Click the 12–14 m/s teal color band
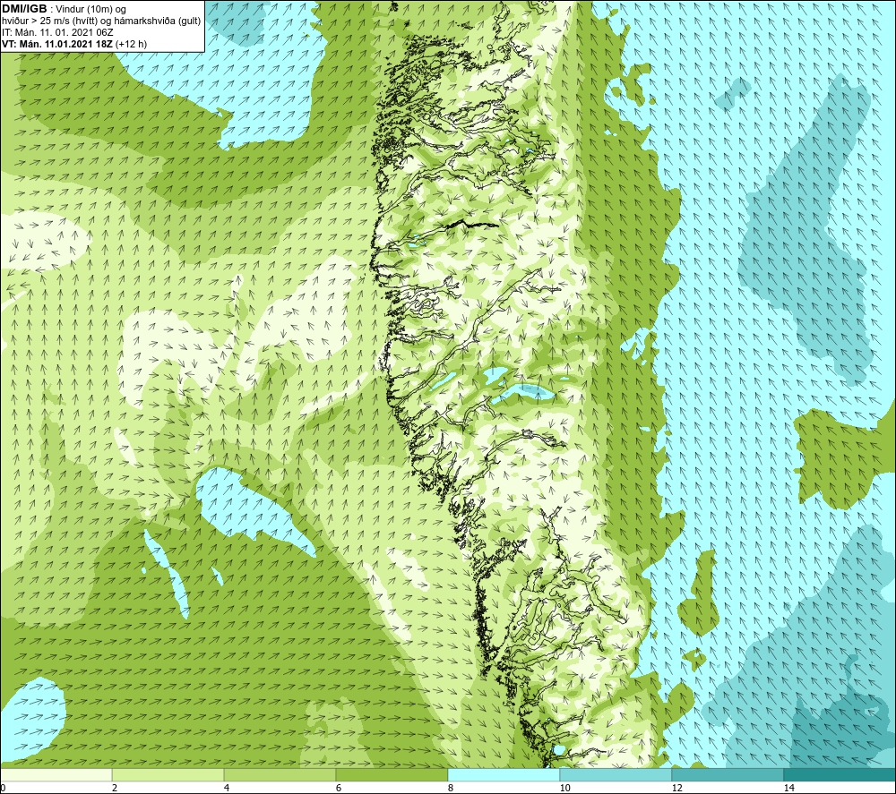Viewport: 896px width, 794px height. [x=728, y=775]
